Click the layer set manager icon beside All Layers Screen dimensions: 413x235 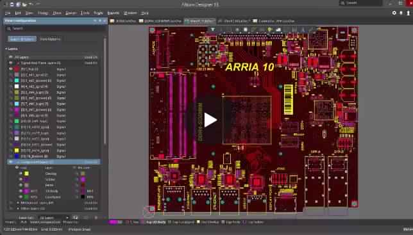tap(76, 218)
